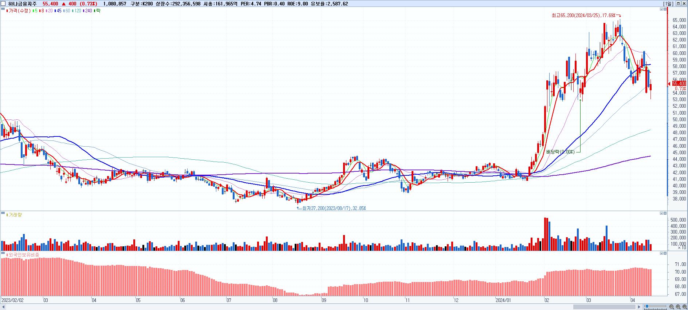This screenshot has height=310, width=688.
Task: Close the chart using header X icon
Action: [684, 4]
